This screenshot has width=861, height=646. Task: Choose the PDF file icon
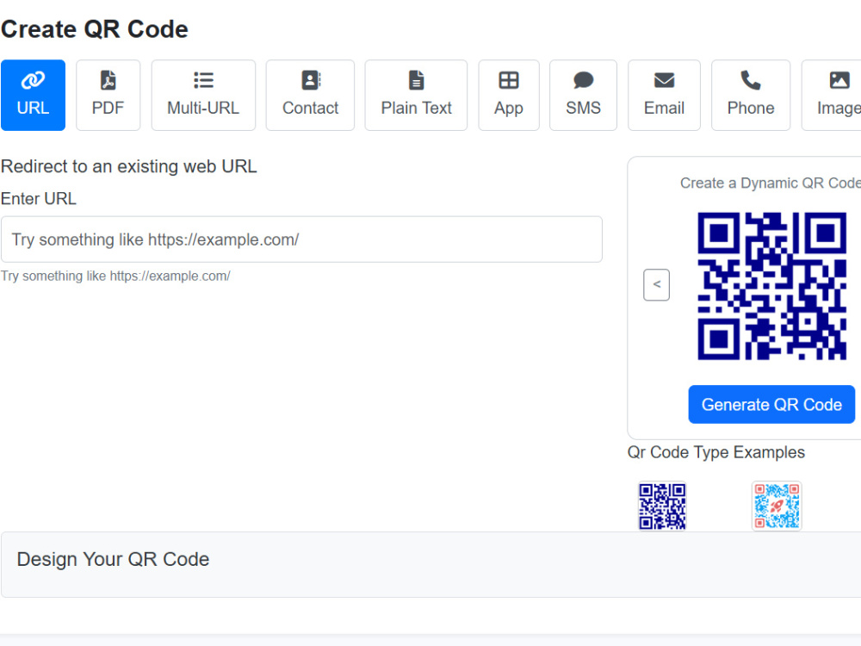click(108, 80)
